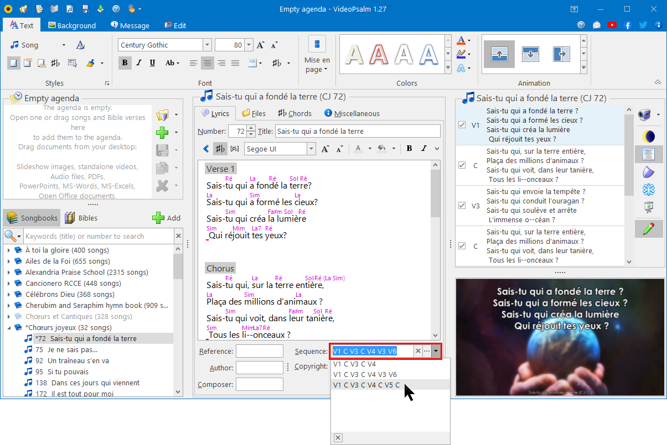The image size is (667, 445).
Task: Switch to the Background ribbon tab
Action: tap(72, 25)
